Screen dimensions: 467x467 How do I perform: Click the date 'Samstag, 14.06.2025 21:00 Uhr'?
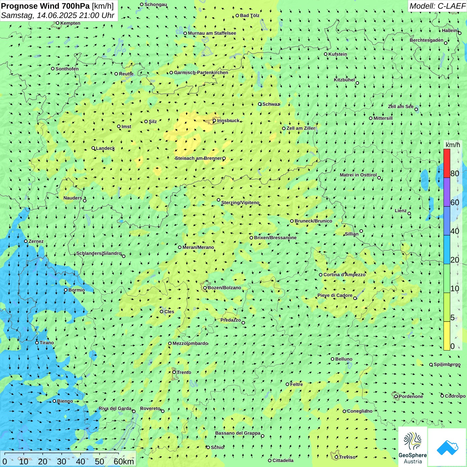coord(58,15)
